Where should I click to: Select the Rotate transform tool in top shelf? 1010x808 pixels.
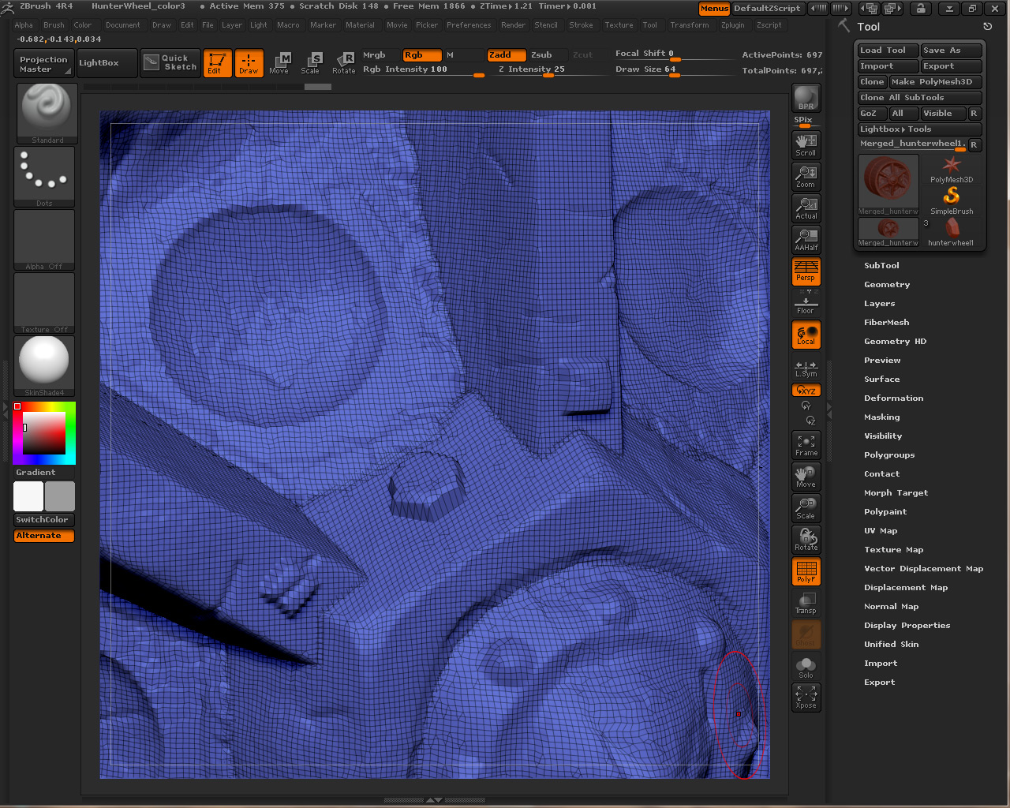click(344, 63)
